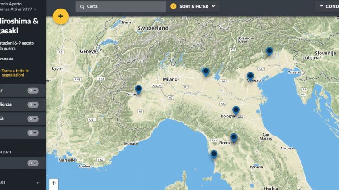Expand the bottom sidebar section chevron
339x190 pixels.
tap(38, 183)
